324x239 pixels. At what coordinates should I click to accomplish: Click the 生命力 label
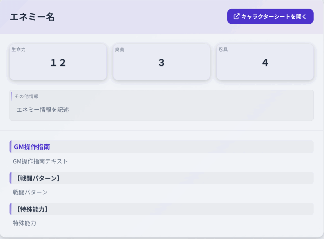(18, 50)
